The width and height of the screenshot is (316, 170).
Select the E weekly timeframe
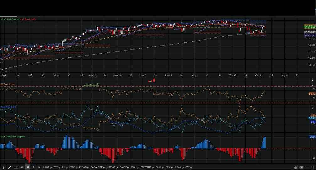tap(34, 167)
